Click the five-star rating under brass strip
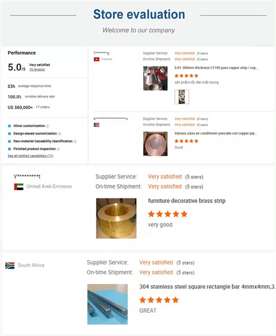276x336 pixels. 167,214
